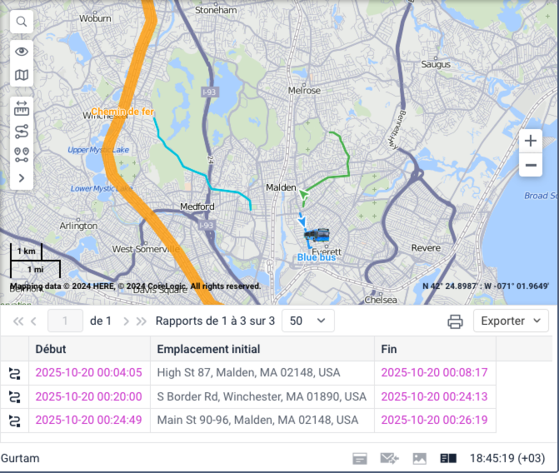Click the page number input field
This screenshot has width=559, height=473.
66,321
